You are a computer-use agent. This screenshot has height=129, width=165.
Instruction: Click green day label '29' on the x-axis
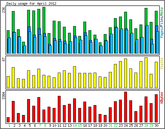point(151,126)
